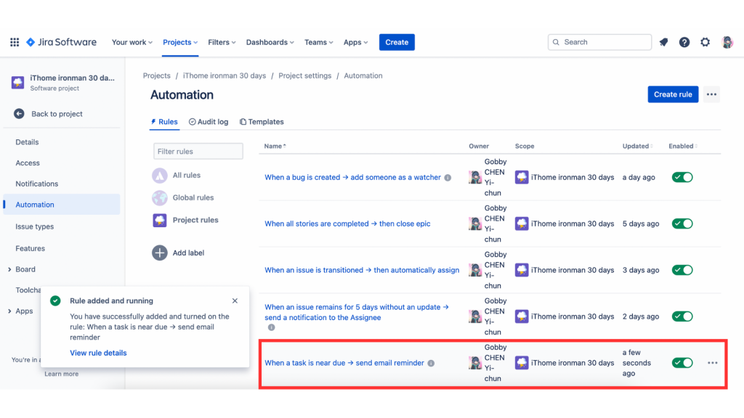Click the top Search field
The width and height of the screenshot is (744, 418).
coord(599,42)
